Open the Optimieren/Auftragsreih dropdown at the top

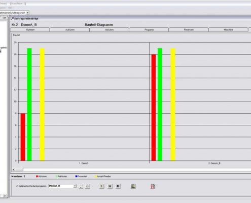tap(27, 13)
